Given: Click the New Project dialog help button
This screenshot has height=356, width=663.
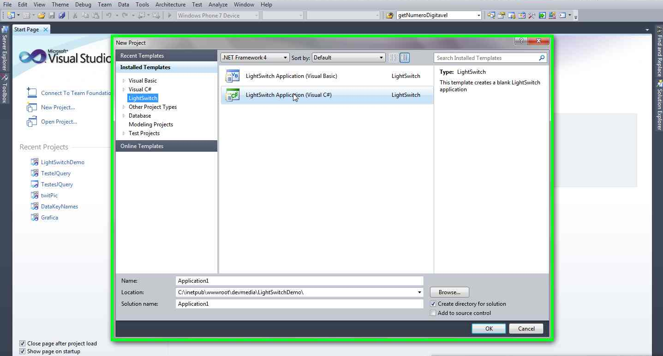Looking at the screenshot, I should (x=521, y=41).
